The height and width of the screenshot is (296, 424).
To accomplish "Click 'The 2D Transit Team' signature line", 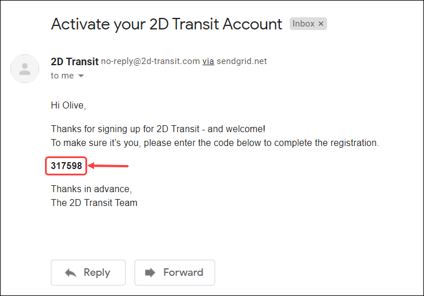I will (94, 203).
